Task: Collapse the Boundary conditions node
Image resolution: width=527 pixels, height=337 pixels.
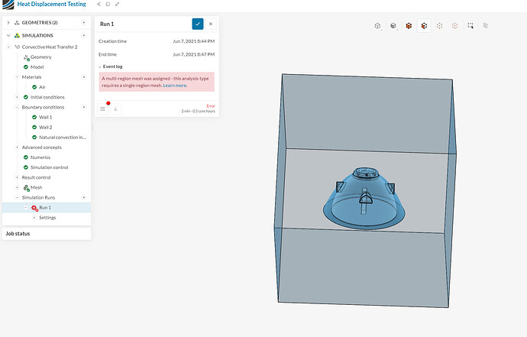Action: point(17,107)
